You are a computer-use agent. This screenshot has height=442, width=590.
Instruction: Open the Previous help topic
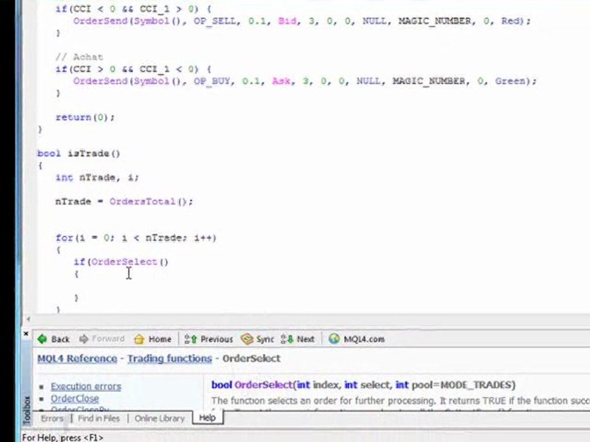[208, 339]
